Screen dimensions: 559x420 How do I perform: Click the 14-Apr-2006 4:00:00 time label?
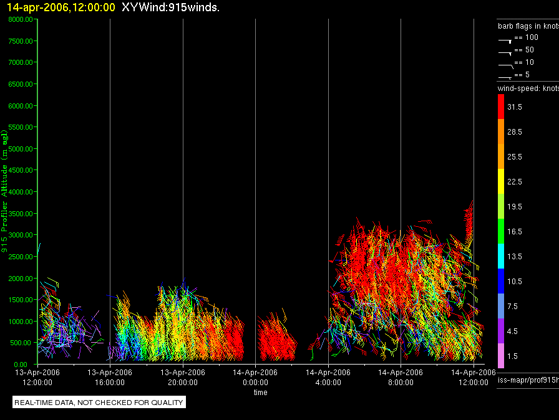[328, 377]
